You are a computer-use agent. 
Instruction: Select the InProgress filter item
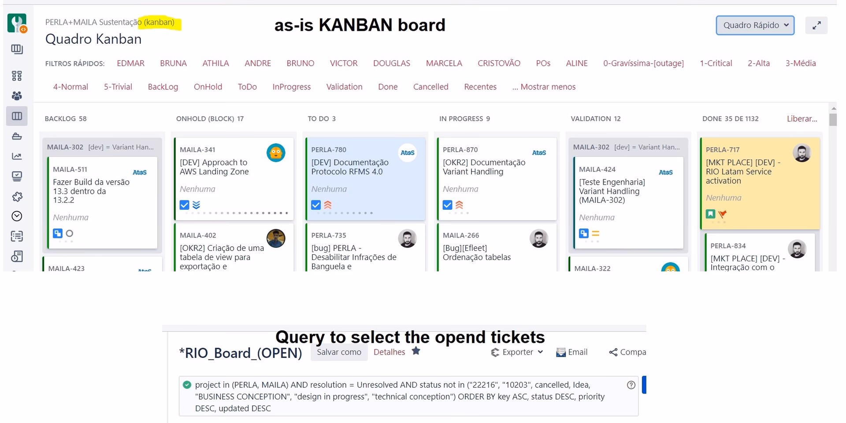(x=291, y=87)
